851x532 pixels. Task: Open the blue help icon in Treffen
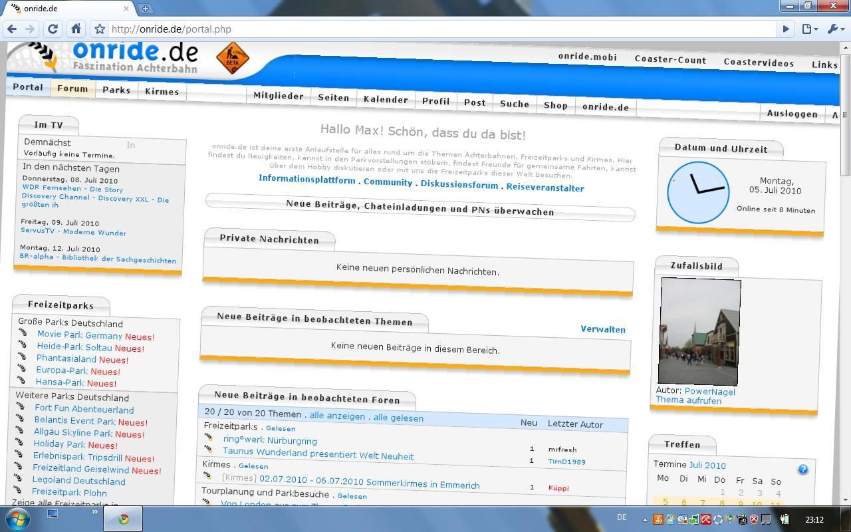pyautogui.click(x=802, y=469)
